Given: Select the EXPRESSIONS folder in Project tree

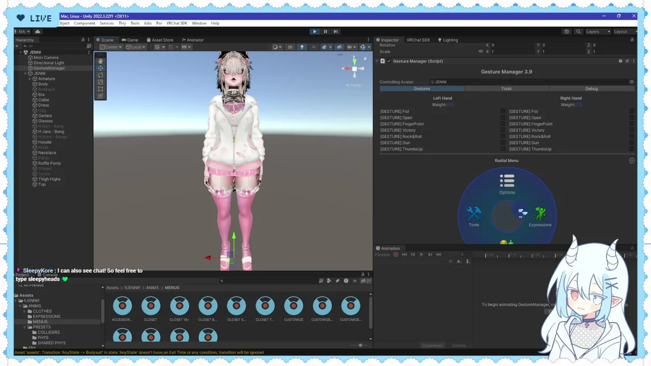Looking at the screenshot, I should pos(46,316).
